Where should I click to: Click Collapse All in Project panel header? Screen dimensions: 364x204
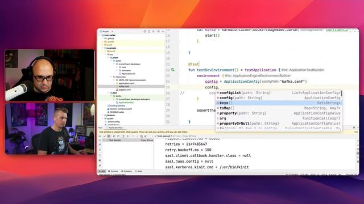click(153, 32)
